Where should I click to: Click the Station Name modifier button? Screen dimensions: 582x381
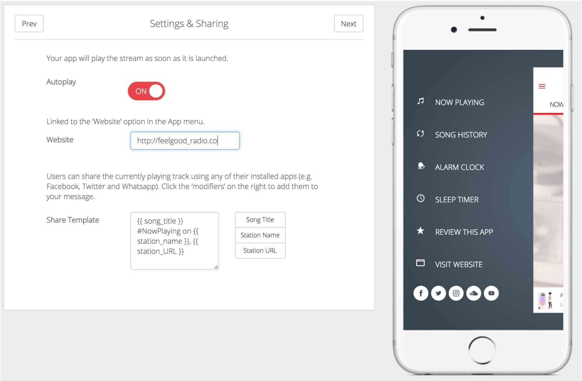(x=260, y=235)
